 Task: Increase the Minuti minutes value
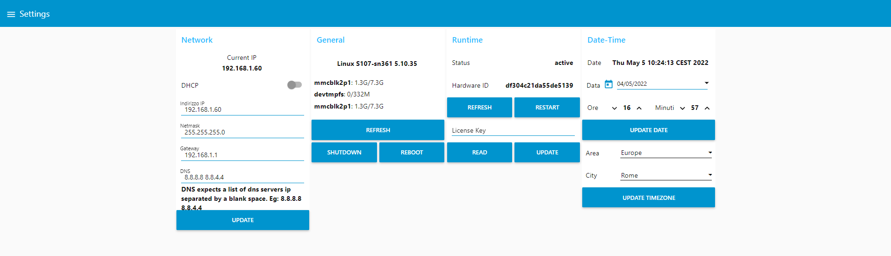pyautogui.click(x=707, y=108)
